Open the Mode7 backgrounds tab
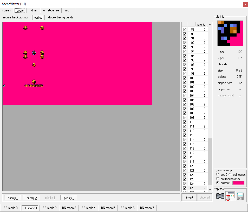 tap(60, 17)
